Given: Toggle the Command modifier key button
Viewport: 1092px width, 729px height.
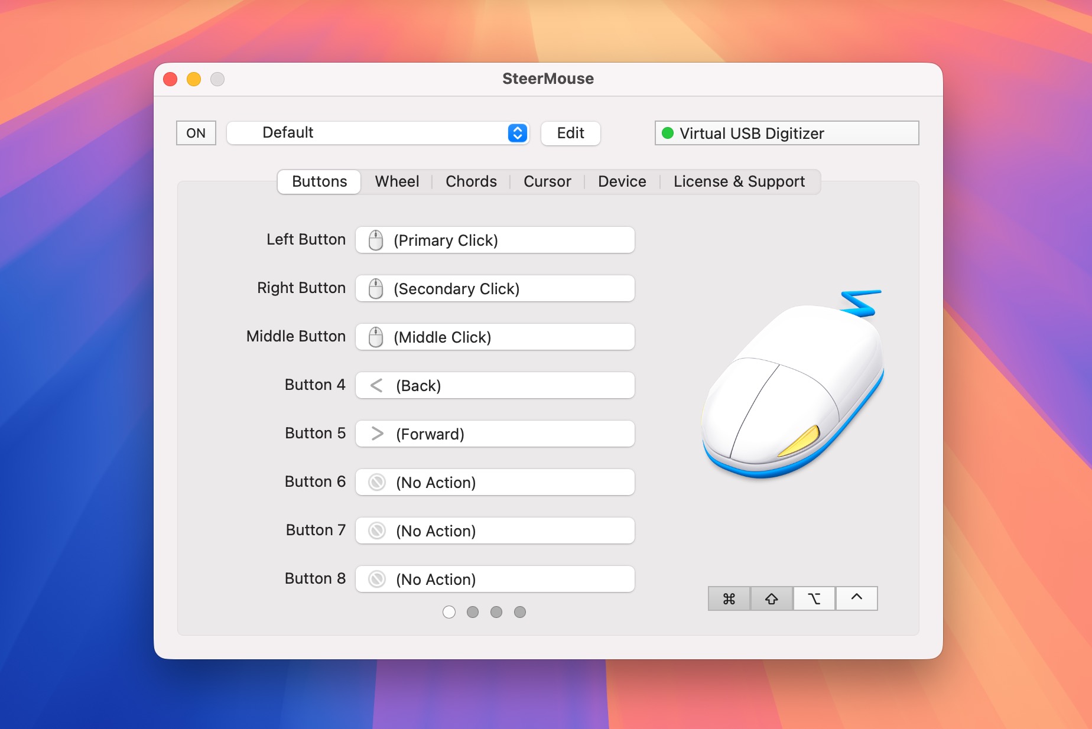Looking at the screenshot, I should pos(729,598).
